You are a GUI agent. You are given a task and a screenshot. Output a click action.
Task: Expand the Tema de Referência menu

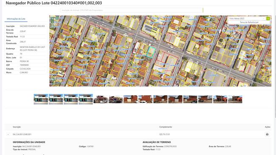[249, 22]
